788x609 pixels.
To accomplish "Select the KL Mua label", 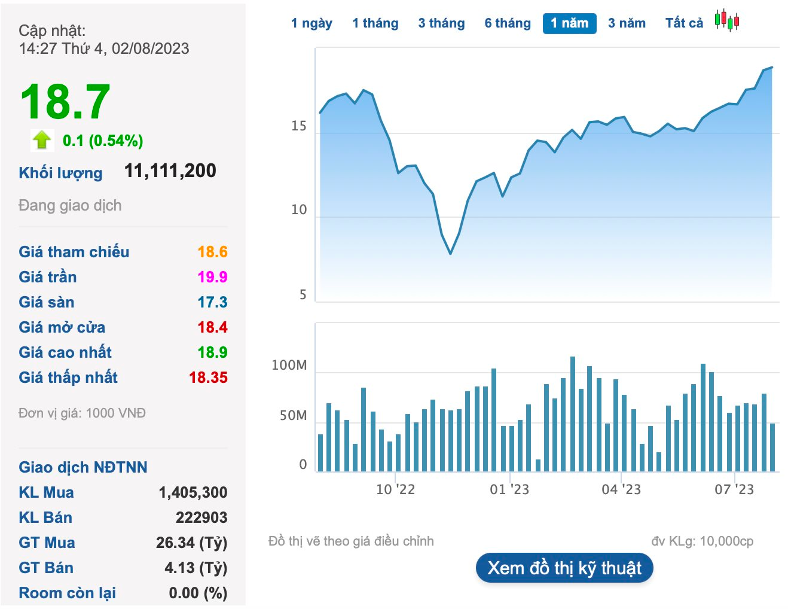I will click(x=46, y=492).
